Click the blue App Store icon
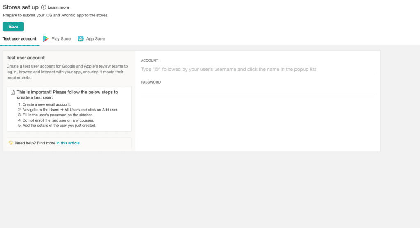420x228 pixels. [x=81, y=39]
